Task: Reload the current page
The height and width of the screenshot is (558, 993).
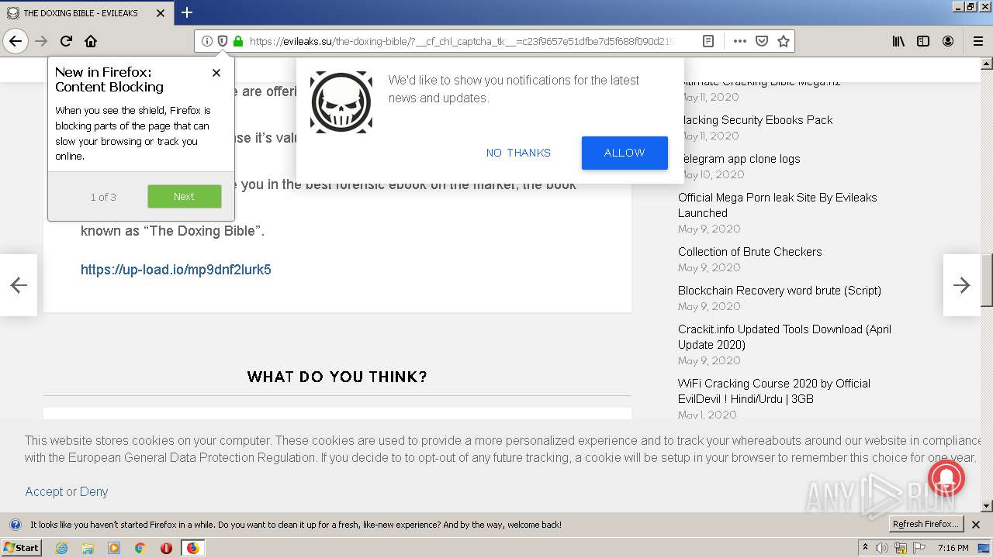Action: point(67,41)
